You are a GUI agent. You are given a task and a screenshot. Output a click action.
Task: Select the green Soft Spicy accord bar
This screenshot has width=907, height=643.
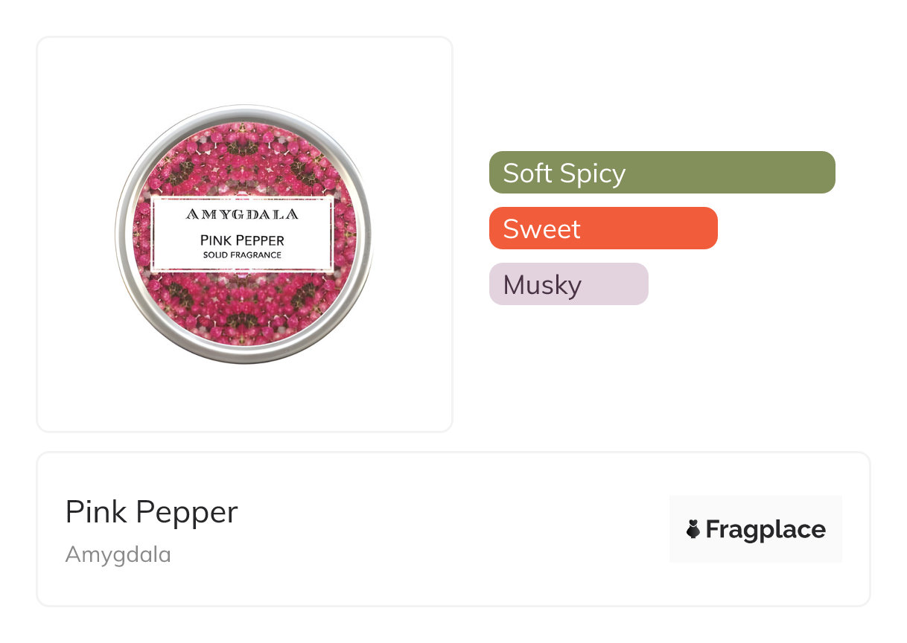pyautogui.click(x=662, y=173)
